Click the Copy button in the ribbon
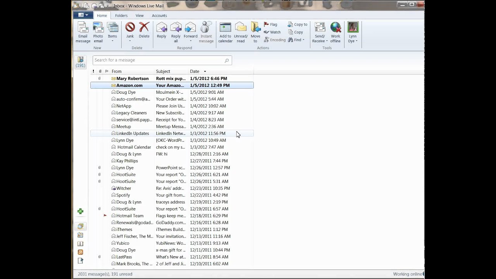Viewport: 496px width, 279px height. click(x=295, y=32)
